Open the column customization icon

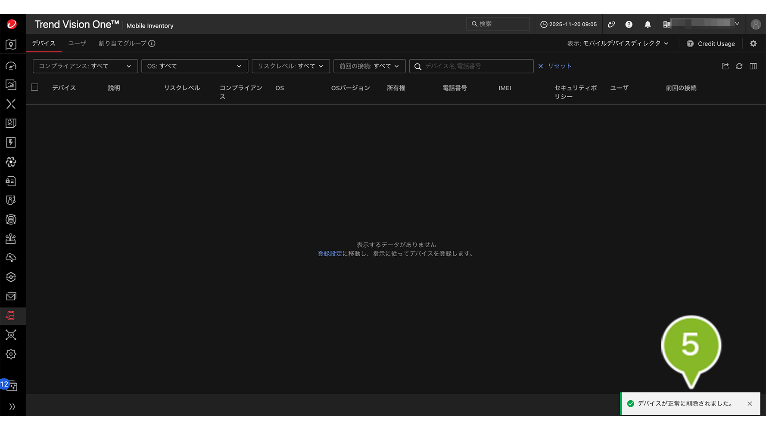[753, 66]
